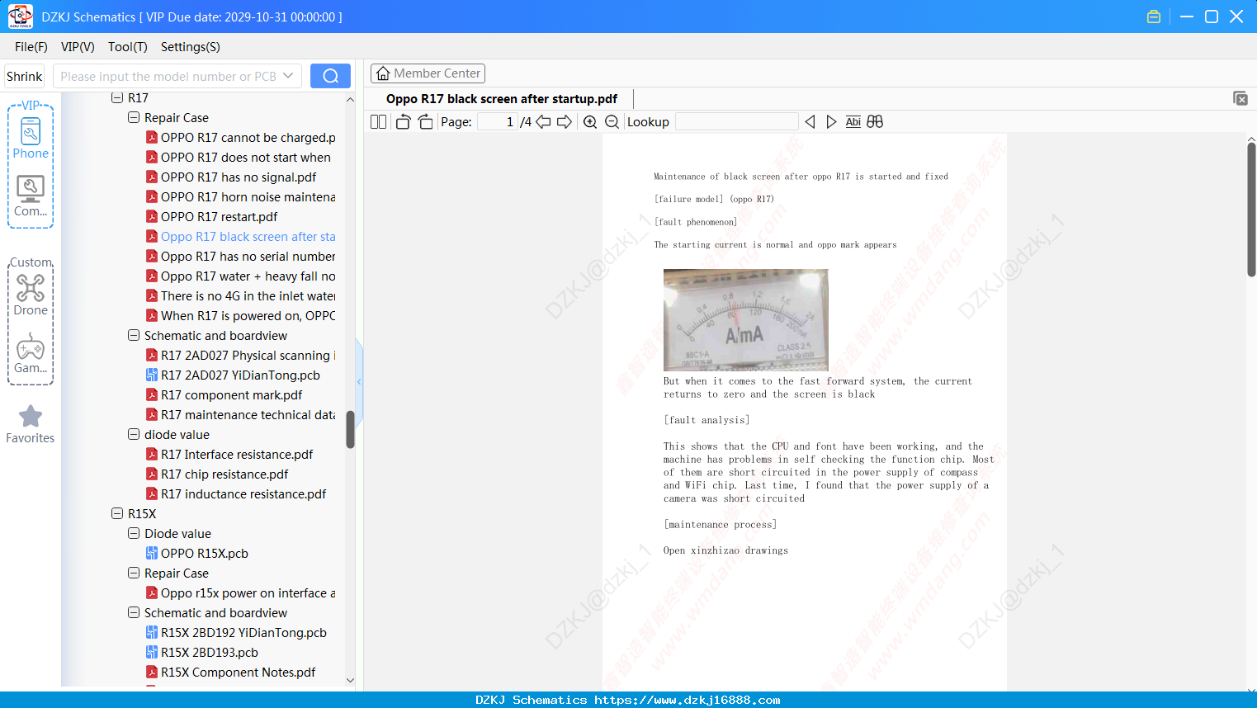Viewport: 1257px width, 708px height.
Task: Open R15X 2BD193.pcb
Action: (x=202, y=653)
